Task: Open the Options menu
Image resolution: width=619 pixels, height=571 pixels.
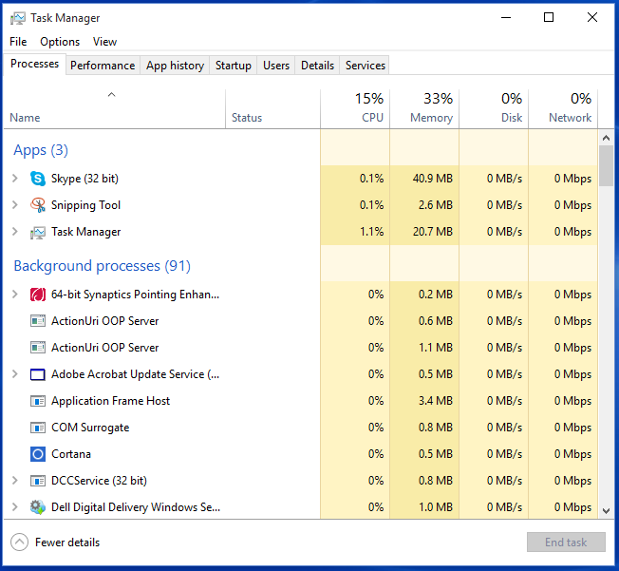Action: tap(60, 42)
